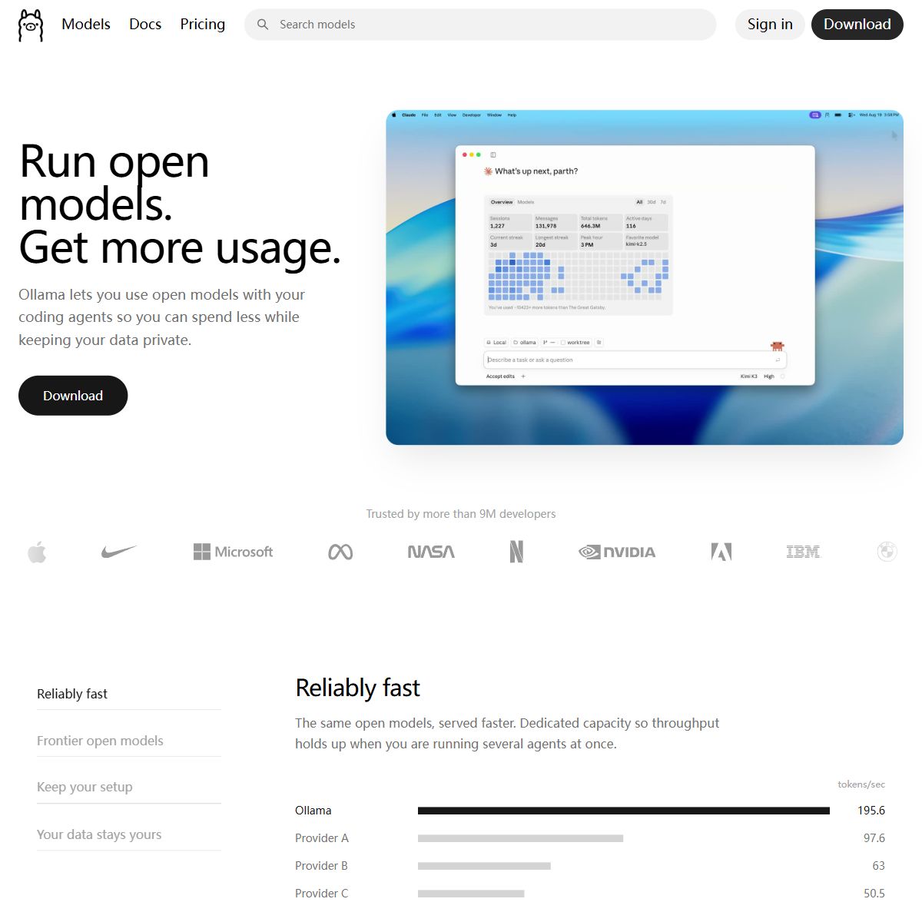Click the Netflix N logo
This screenshot has width=922, height=922.
[x=516, y=552]
